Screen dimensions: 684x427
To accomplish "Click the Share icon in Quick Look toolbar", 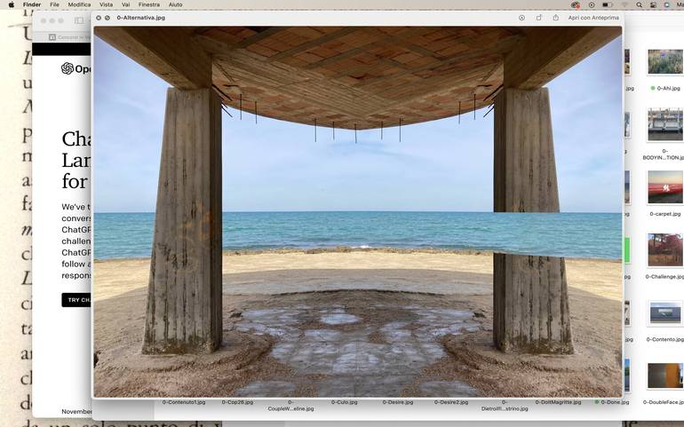I will (x=556, y=18).
